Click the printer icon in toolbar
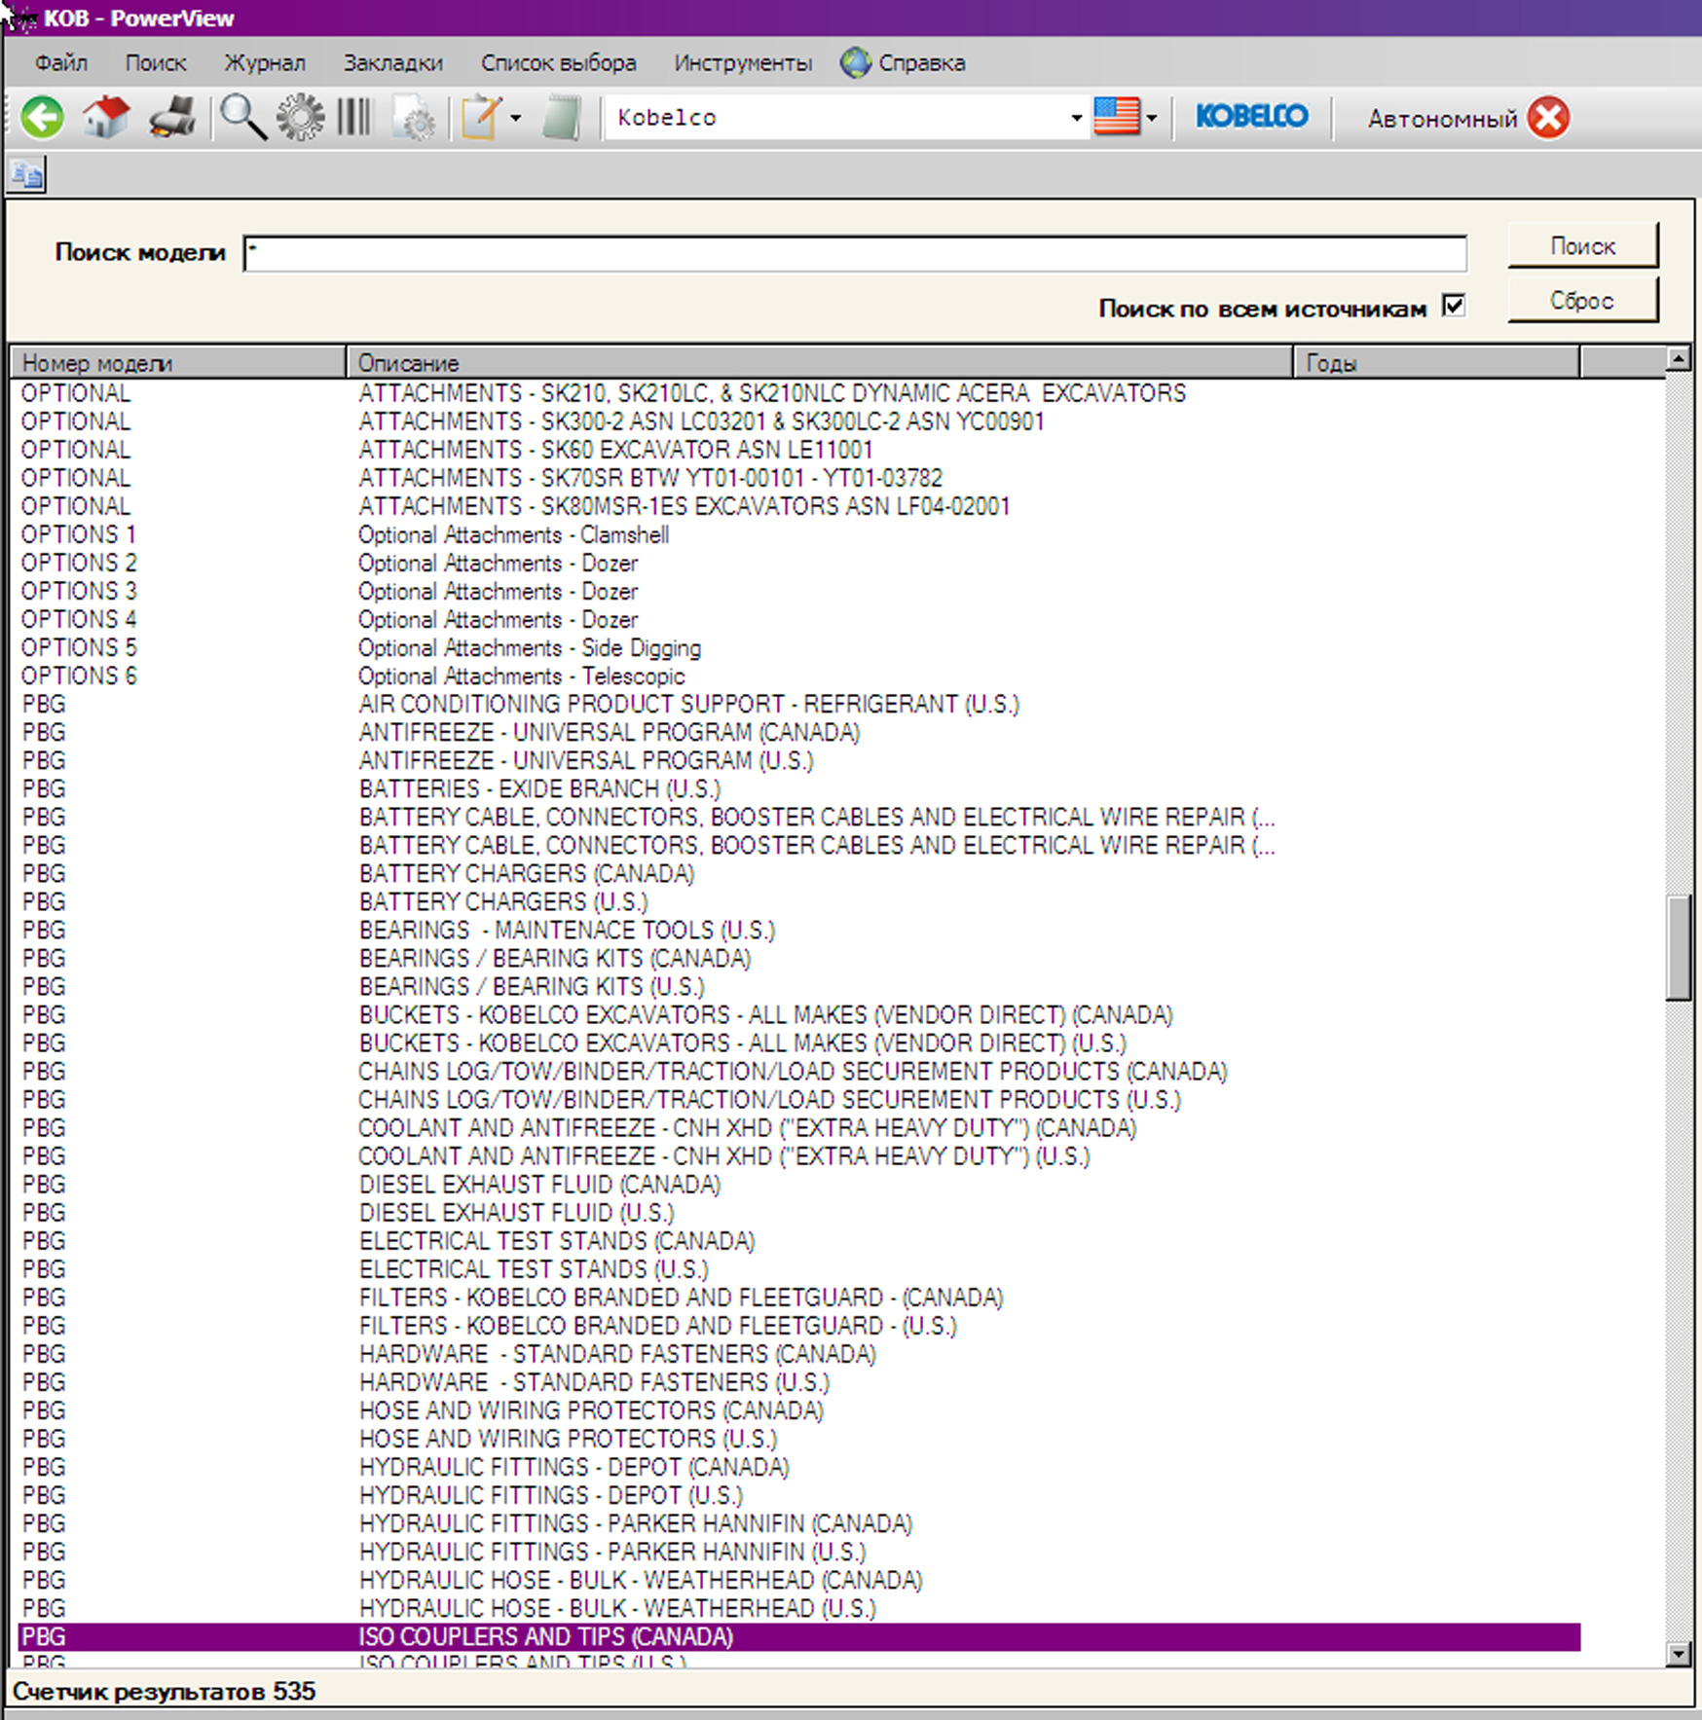1702x1720 pixels. (x=172, y=118)
